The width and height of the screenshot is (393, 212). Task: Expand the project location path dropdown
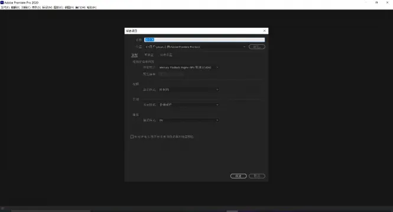[x=244, y=47]
